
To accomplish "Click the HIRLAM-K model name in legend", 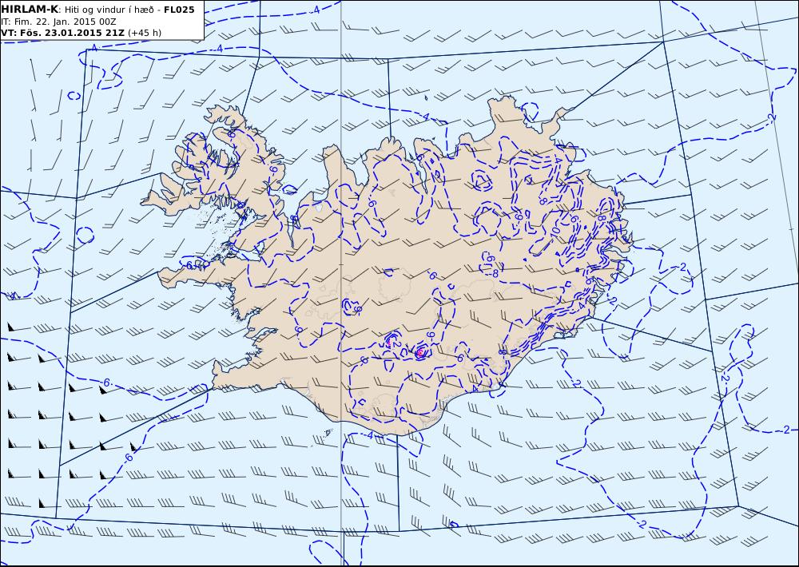I will pos(30,10).
